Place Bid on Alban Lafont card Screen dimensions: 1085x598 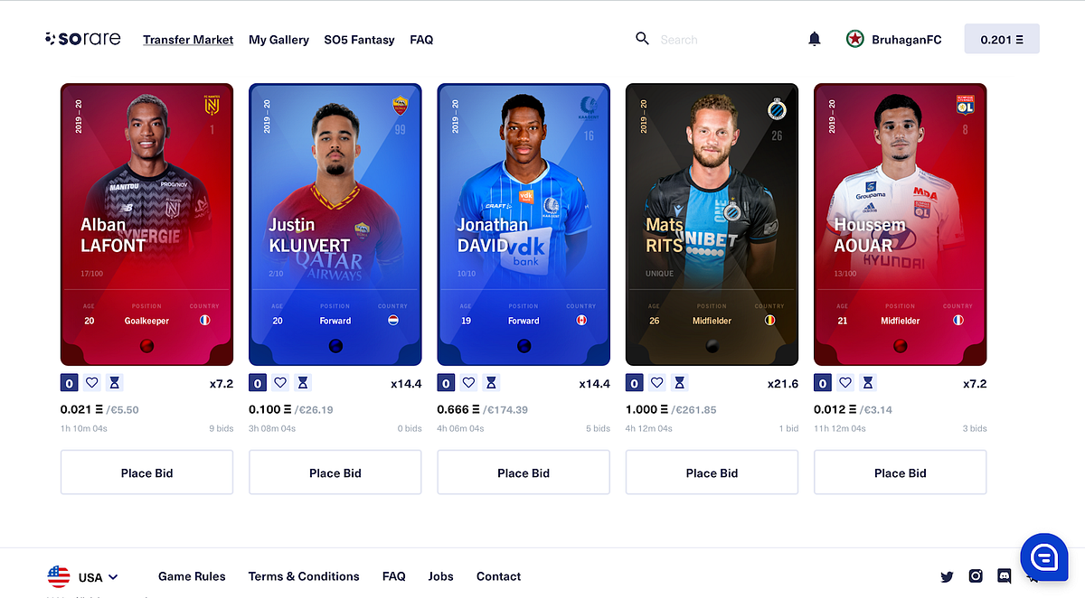pos(146,472)
